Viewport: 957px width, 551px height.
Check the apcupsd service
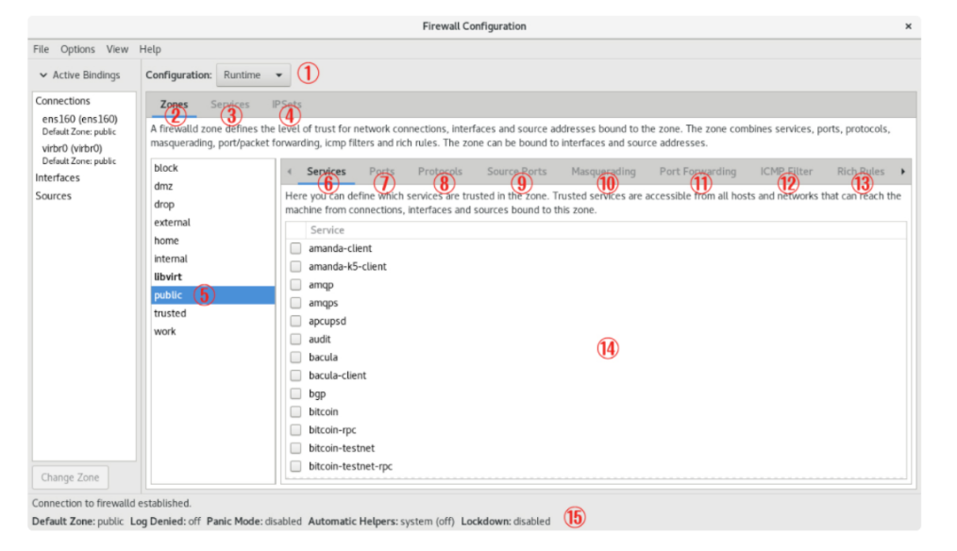click(x=296, y=321)
